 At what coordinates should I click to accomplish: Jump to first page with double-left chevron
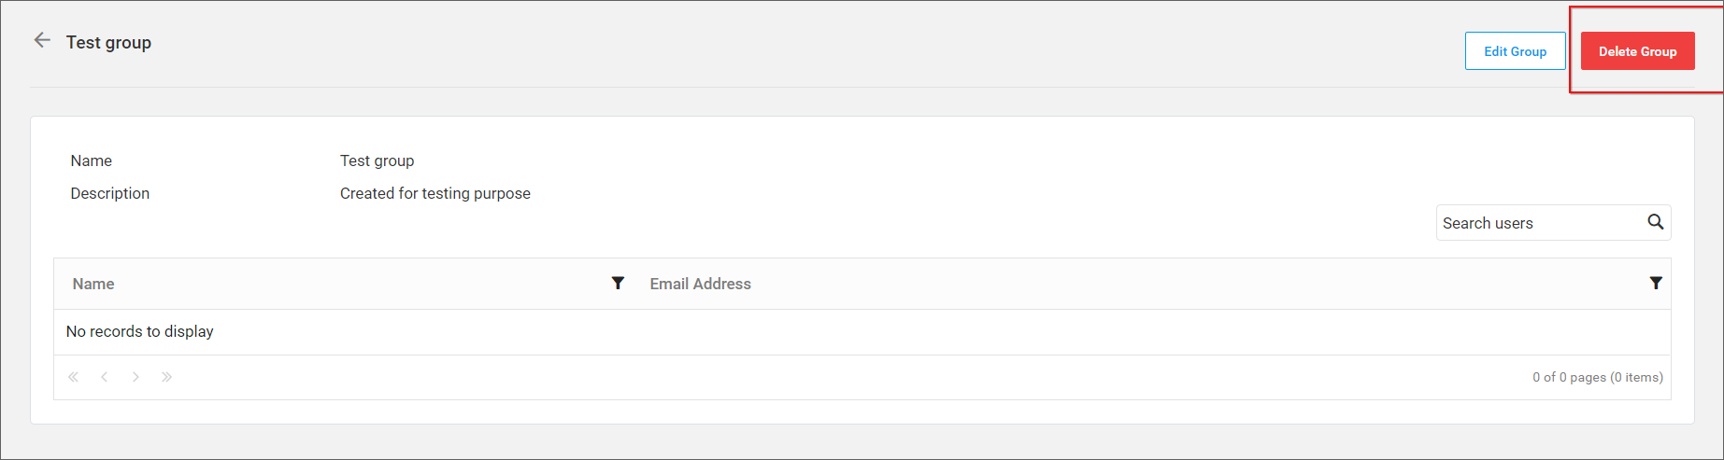tap(73, 377)
